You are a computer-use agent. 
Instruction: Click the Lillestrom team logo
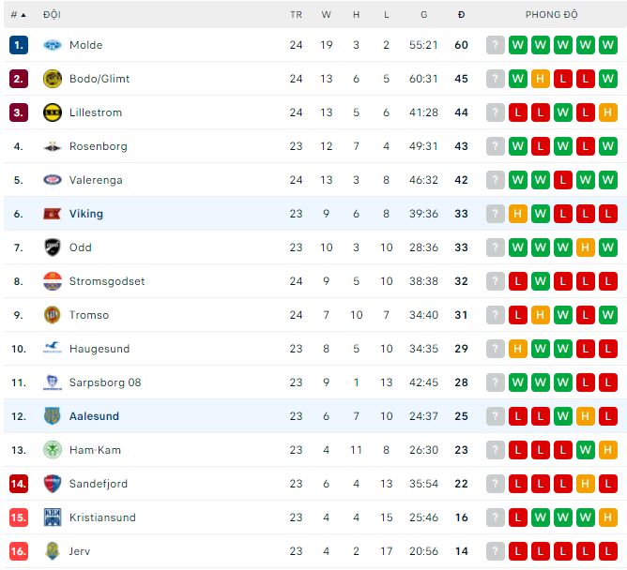pyautogui.click(x=53, y=112)
